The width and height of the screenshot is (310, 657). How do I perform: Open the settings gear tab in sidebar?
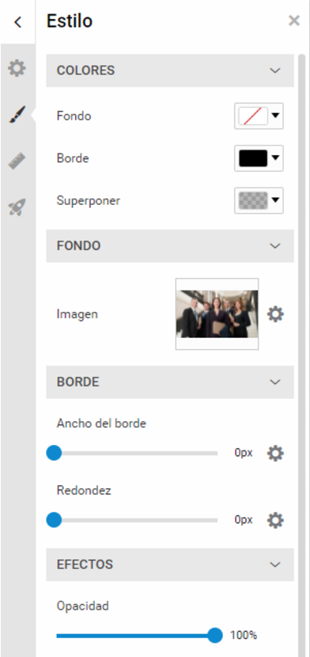point(17,68)
